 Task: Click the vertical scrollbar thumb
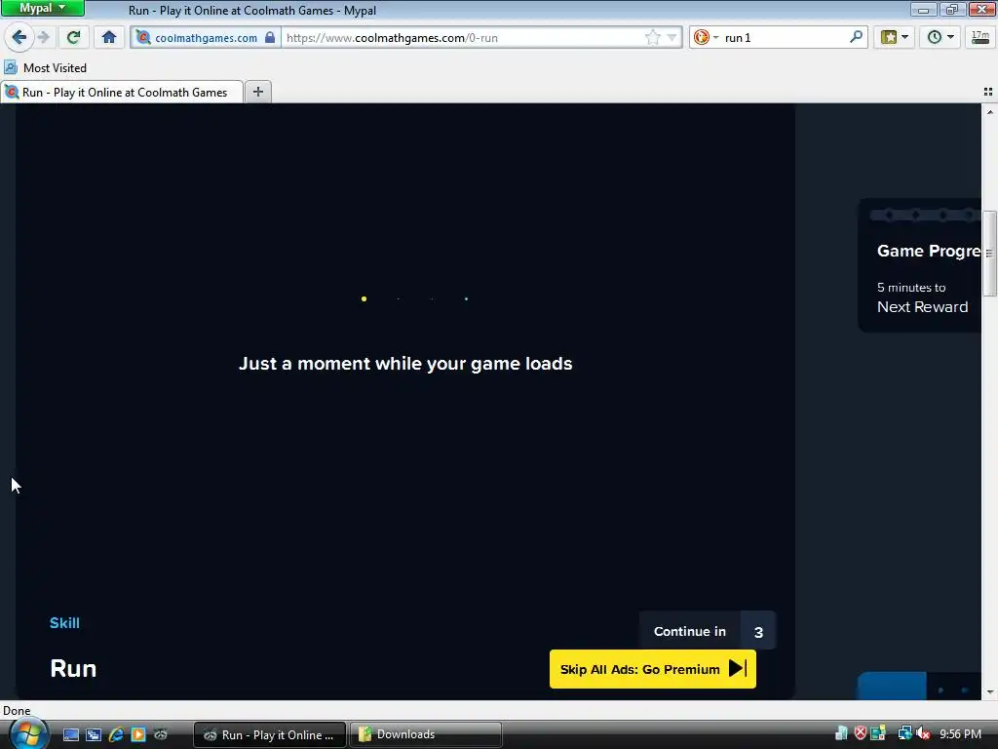point(989,253)
